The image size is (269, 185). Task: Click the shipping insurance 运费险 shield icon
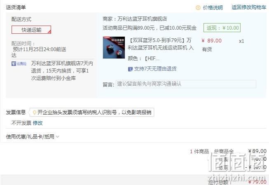[14, 64]
